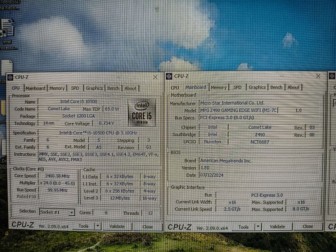Open the About tab in right CPU-Z window

pyautogui.click(x=294, y=87)
